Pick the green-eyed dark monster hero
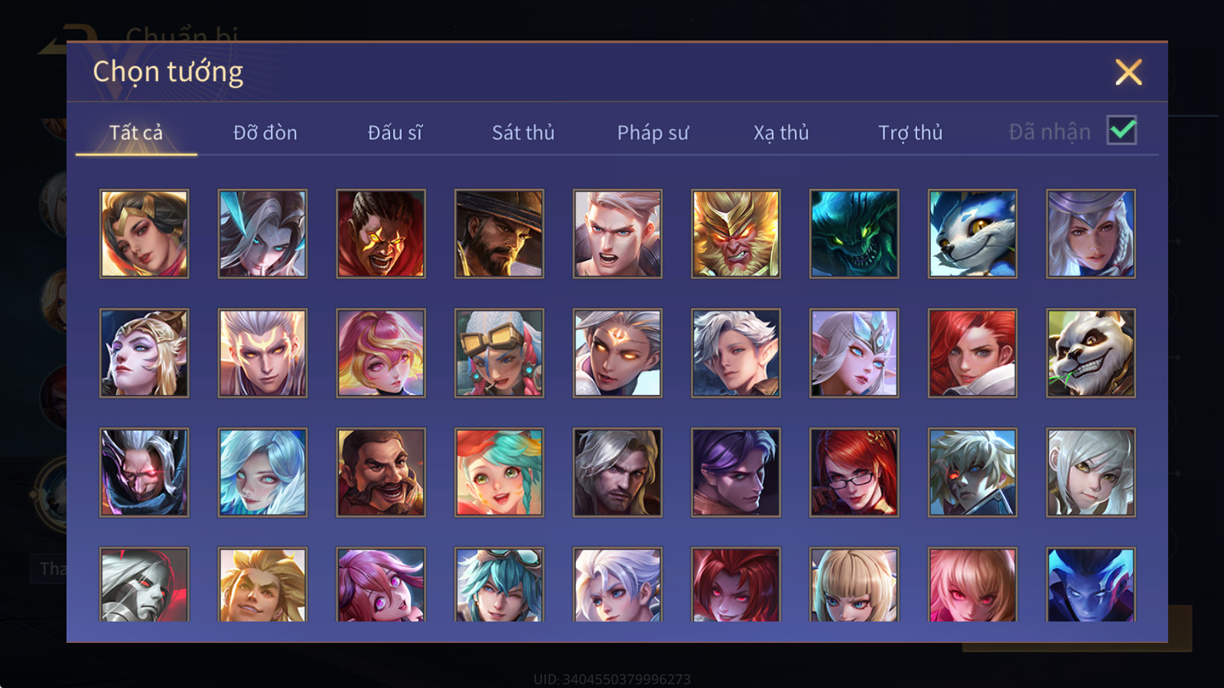The width and height of the screenshot is (1224, 688). coord(855,234)
